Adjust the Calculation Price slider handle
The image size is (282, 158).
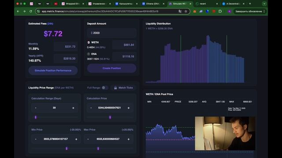click(110, 117)
